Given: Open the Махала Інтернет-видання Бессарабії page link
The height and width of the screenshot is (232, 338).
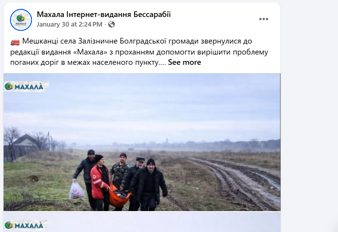Looking at the screenshot, I should pyautogui.click(x=104, y=15).
